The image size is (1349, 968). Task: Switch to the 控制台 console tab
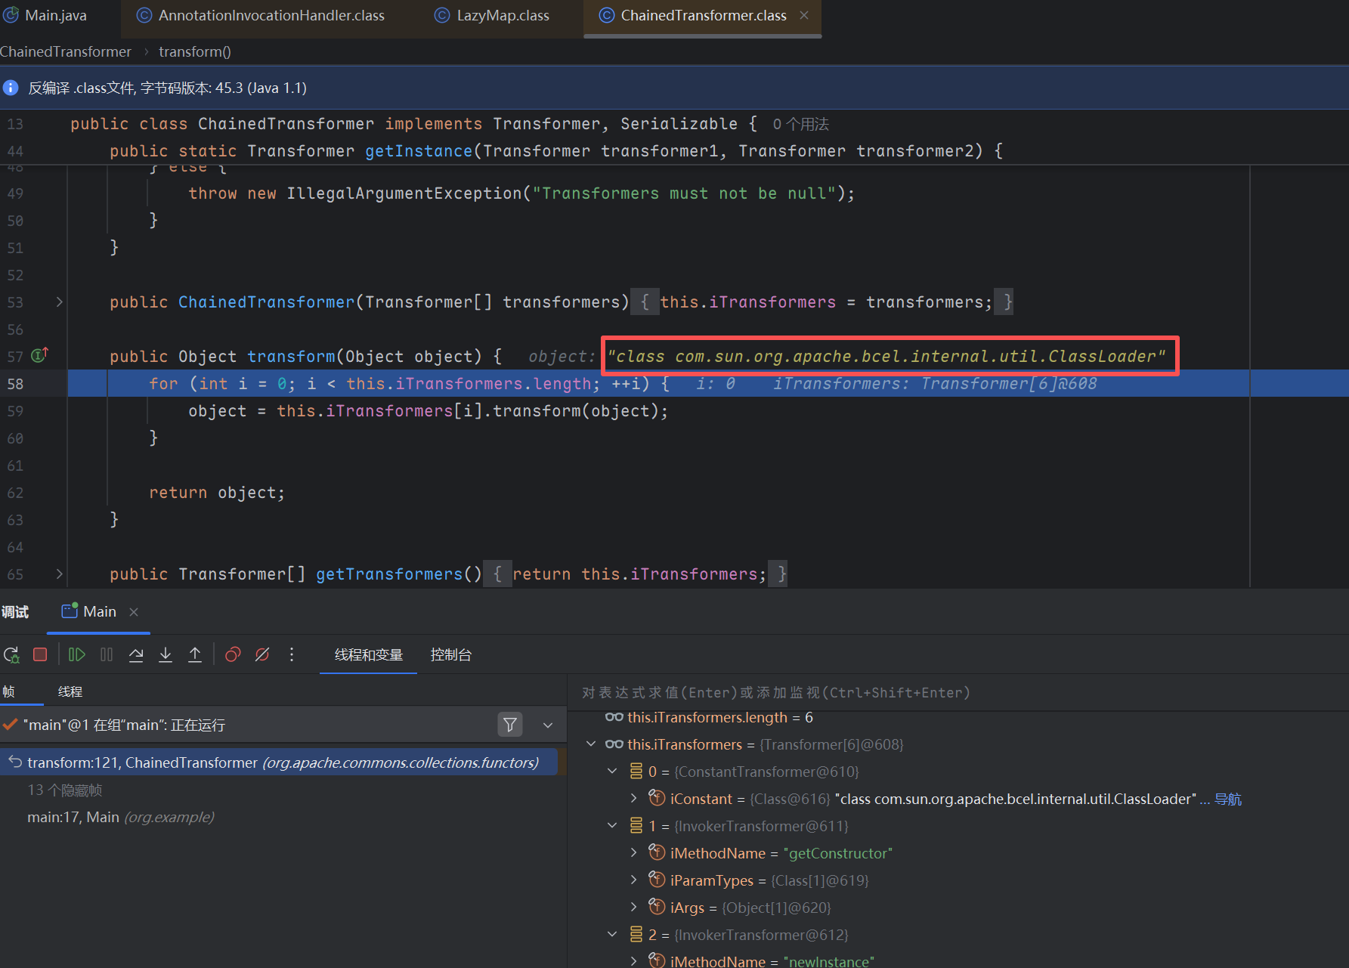[450, 655]
